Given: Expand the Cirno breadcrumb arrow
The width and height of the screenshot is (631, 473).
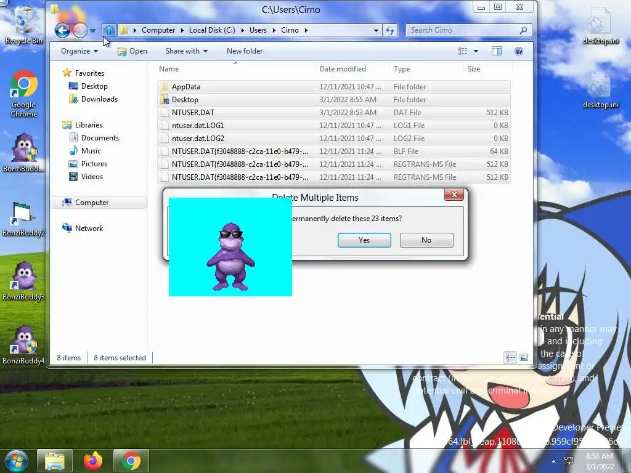Looking at the screenshot, I should click(306, 30).
